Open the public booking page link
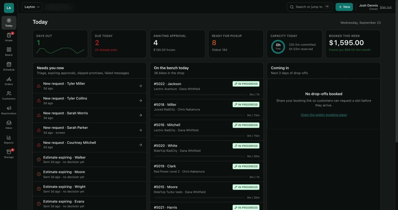Viewport: 398px width, 210px height. click(324, 115)
